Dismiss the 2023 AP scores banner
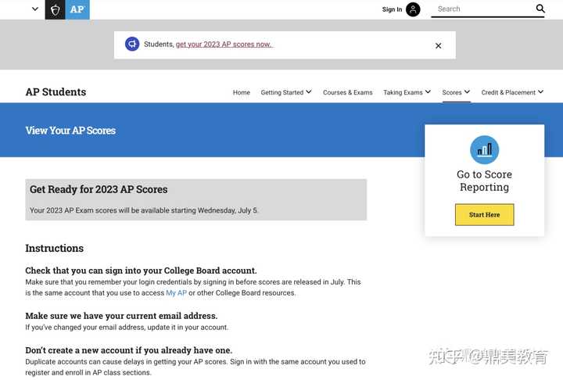Image resolution: width=563 pixels, height=380 pixels. click(439, 45)
